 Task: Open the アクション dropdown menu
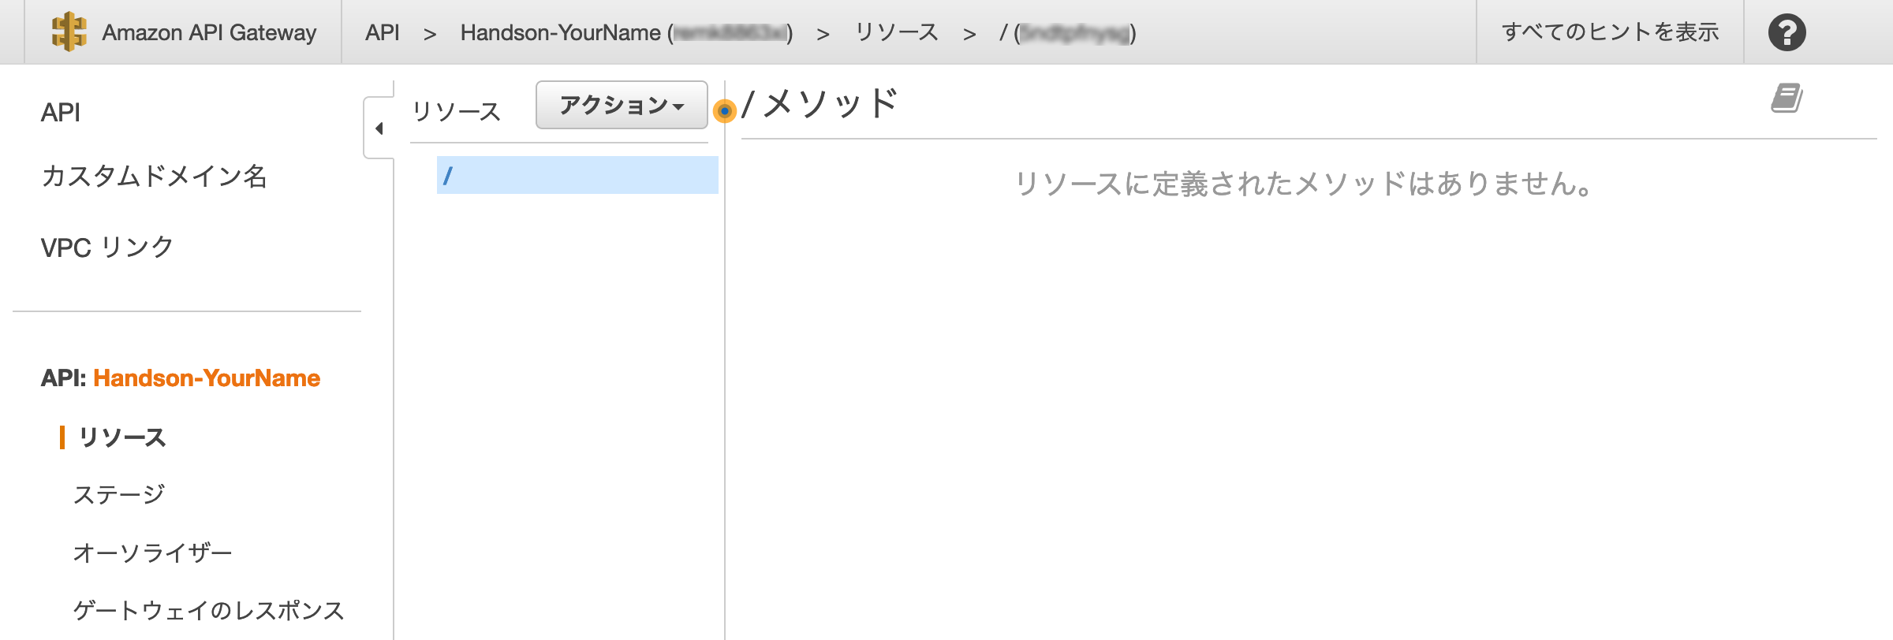622,105
